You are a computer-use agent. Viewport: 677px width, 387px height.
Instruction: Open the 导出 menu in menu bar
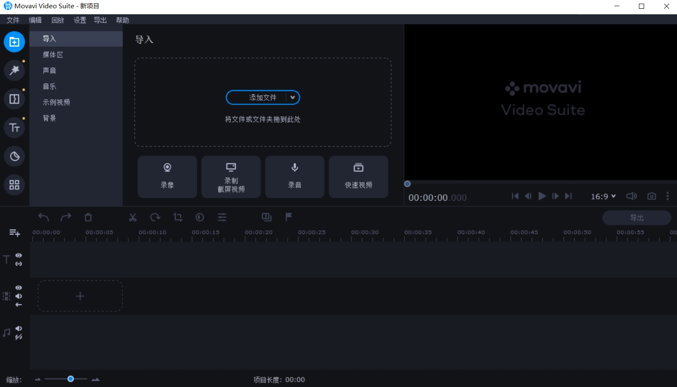coord(100,20)
